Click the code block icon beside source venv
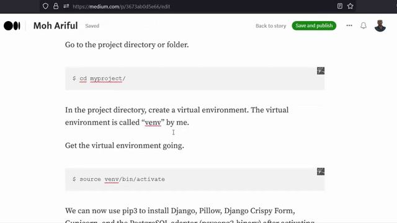Screen dimensions: 397x223 coord(321,172)
